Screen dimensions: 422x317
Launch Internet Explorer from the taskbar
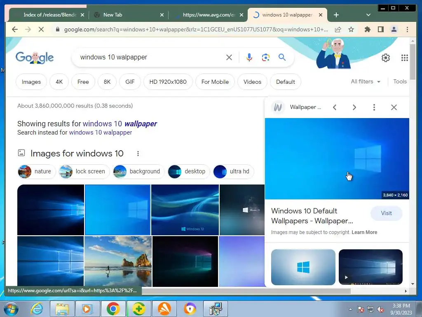pyautogui.click(x=37, y=309)
